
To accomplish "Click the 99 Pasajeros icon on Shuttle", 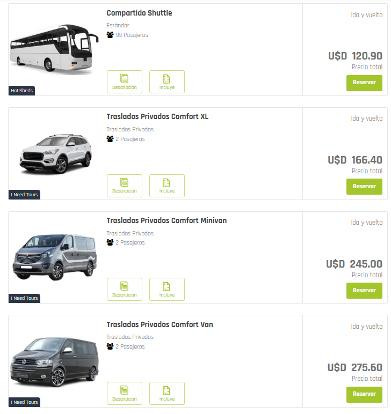I will point(110,35).
